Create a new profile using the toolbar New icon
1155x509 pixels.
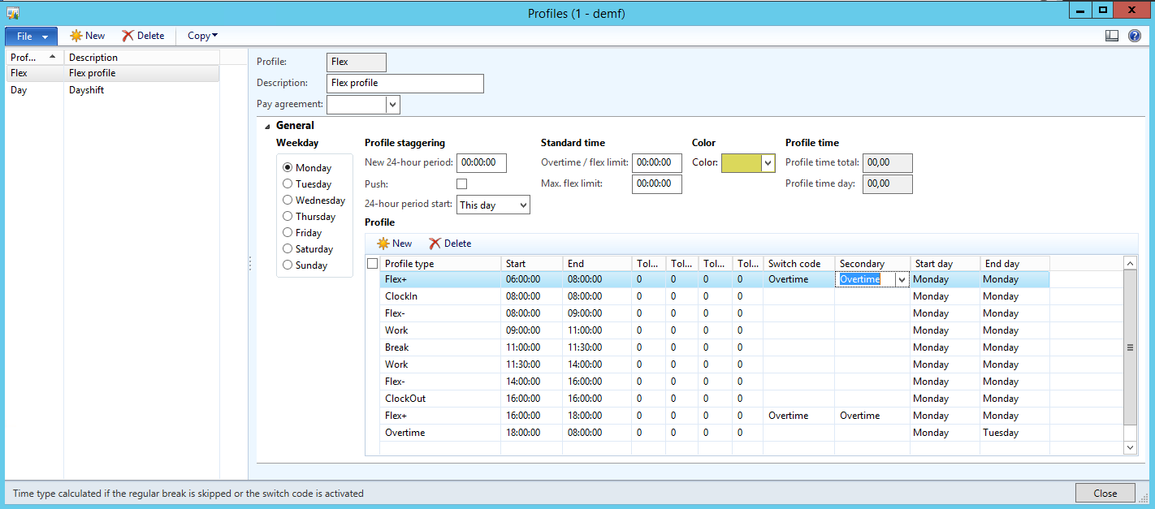(86, 36)
